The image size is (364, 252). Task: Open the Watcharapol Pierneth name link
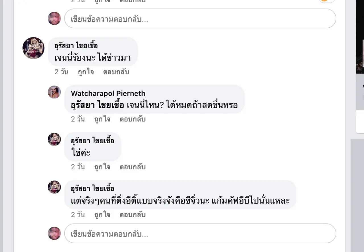(108, 93)
